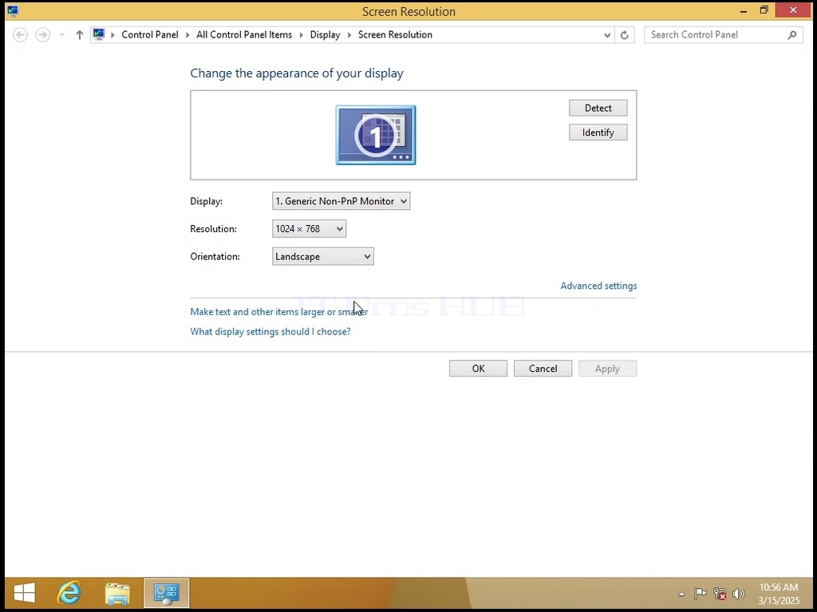The image size is (817, 612).
Task: Open the recent locations dropdown arrow
Action: click(62, 35)
